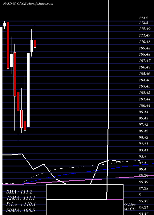Click the 104.46 price axis label
The width and height of the screenshot is (154, 215).
[144, 80]
